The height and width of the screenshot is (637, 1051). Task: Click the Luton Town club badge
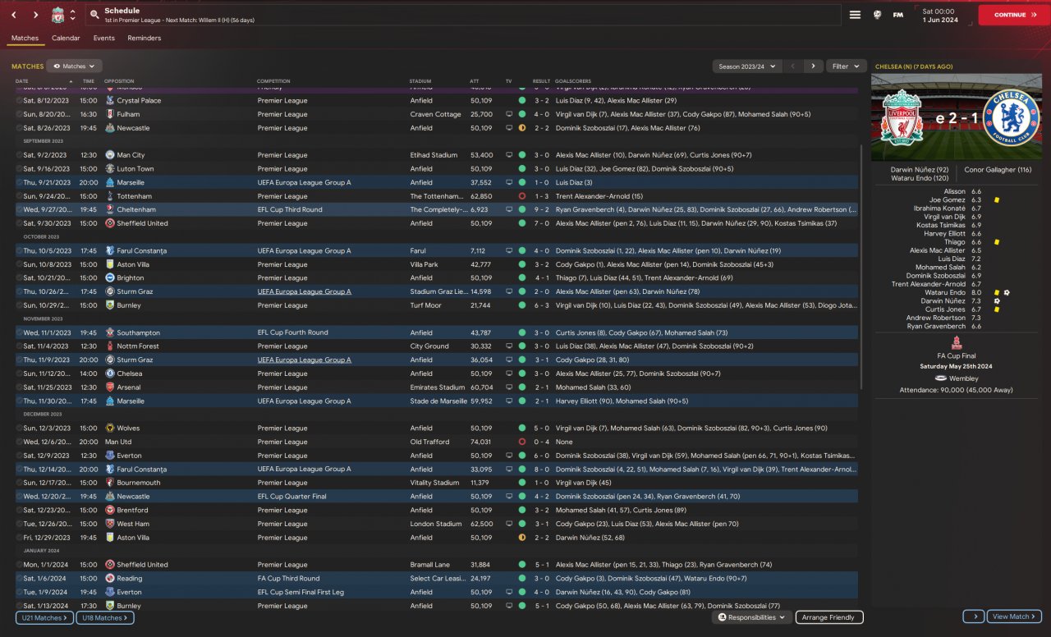110,169
